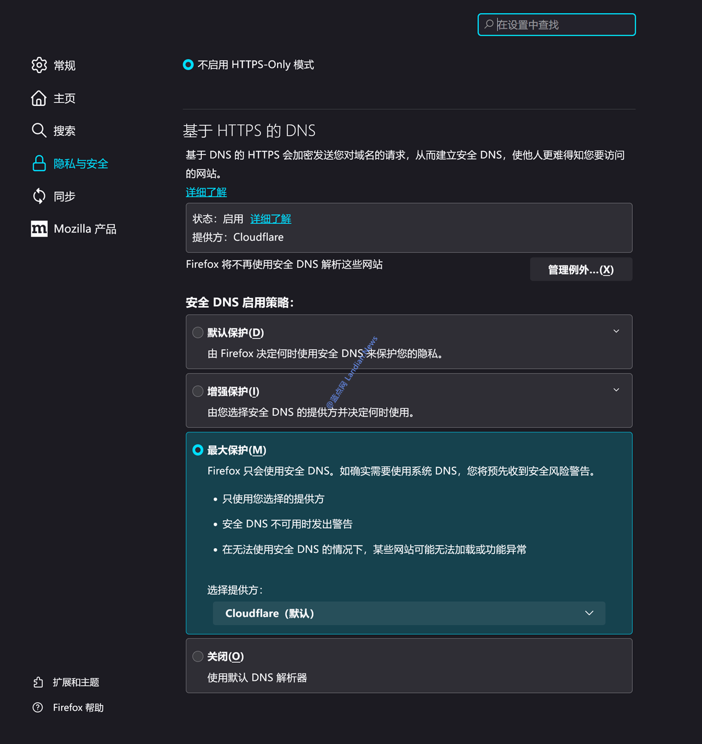Click the 管理例外 button
702x744 pixels.
pos(581,269)
